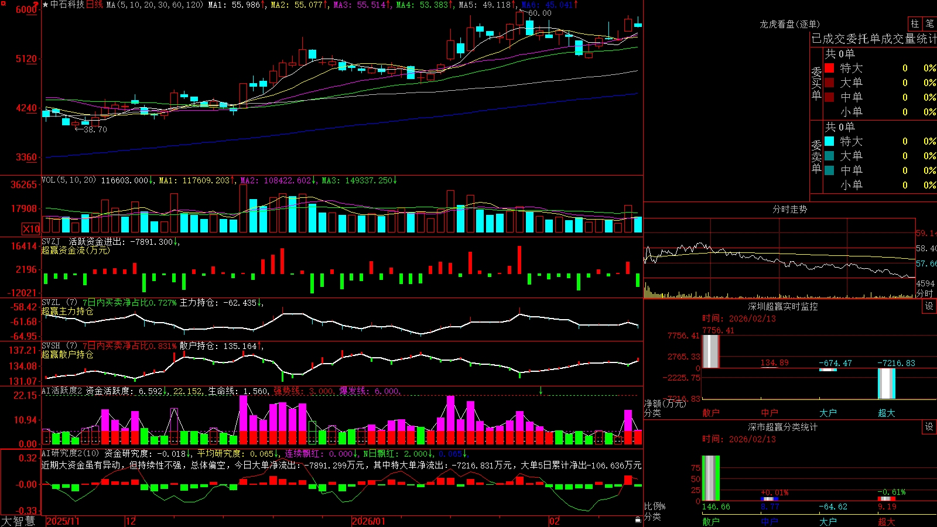Click the 深市超赢分类统计 title
The image size is (937, 527).
tap(782, 427)
